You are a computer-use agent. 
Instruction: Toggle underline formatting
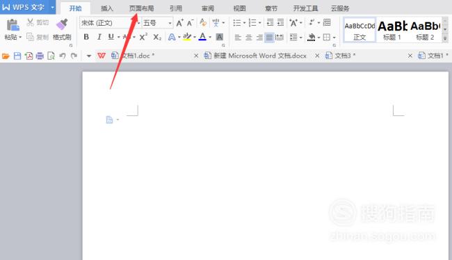pos(111,37)
